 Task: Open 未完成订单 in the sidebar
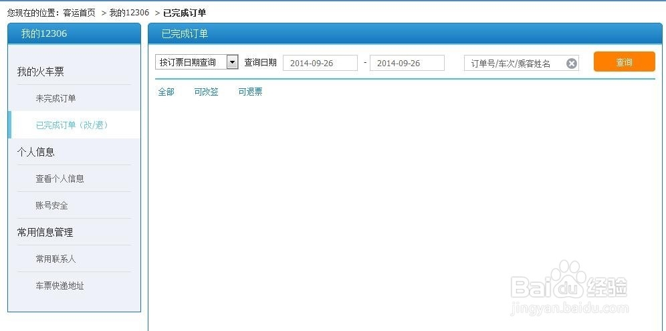pos(55,98)
